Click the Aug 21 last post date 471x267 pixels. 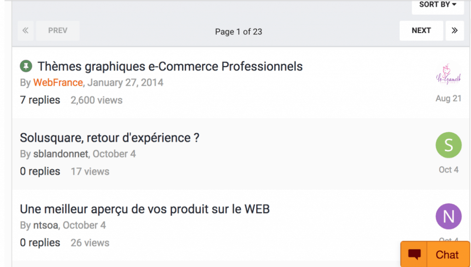(448, 99)
